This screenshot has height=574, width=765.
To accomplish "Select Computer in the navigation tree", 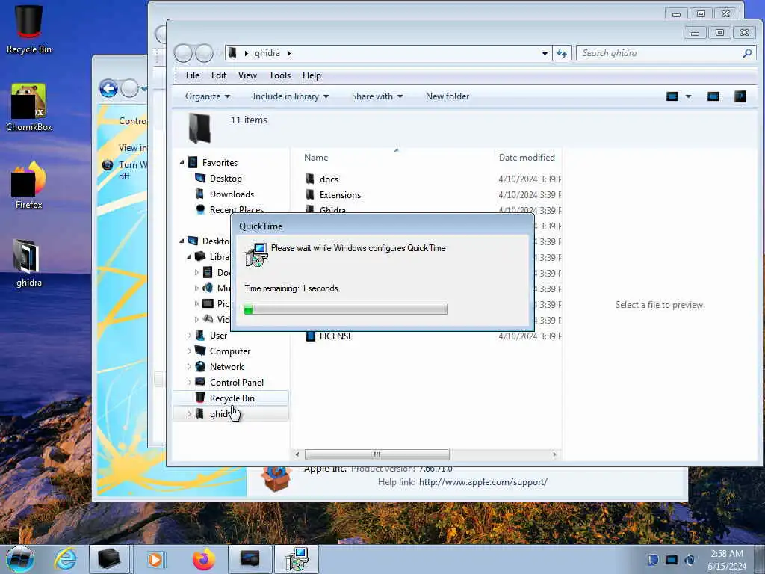I will point(230,351).
